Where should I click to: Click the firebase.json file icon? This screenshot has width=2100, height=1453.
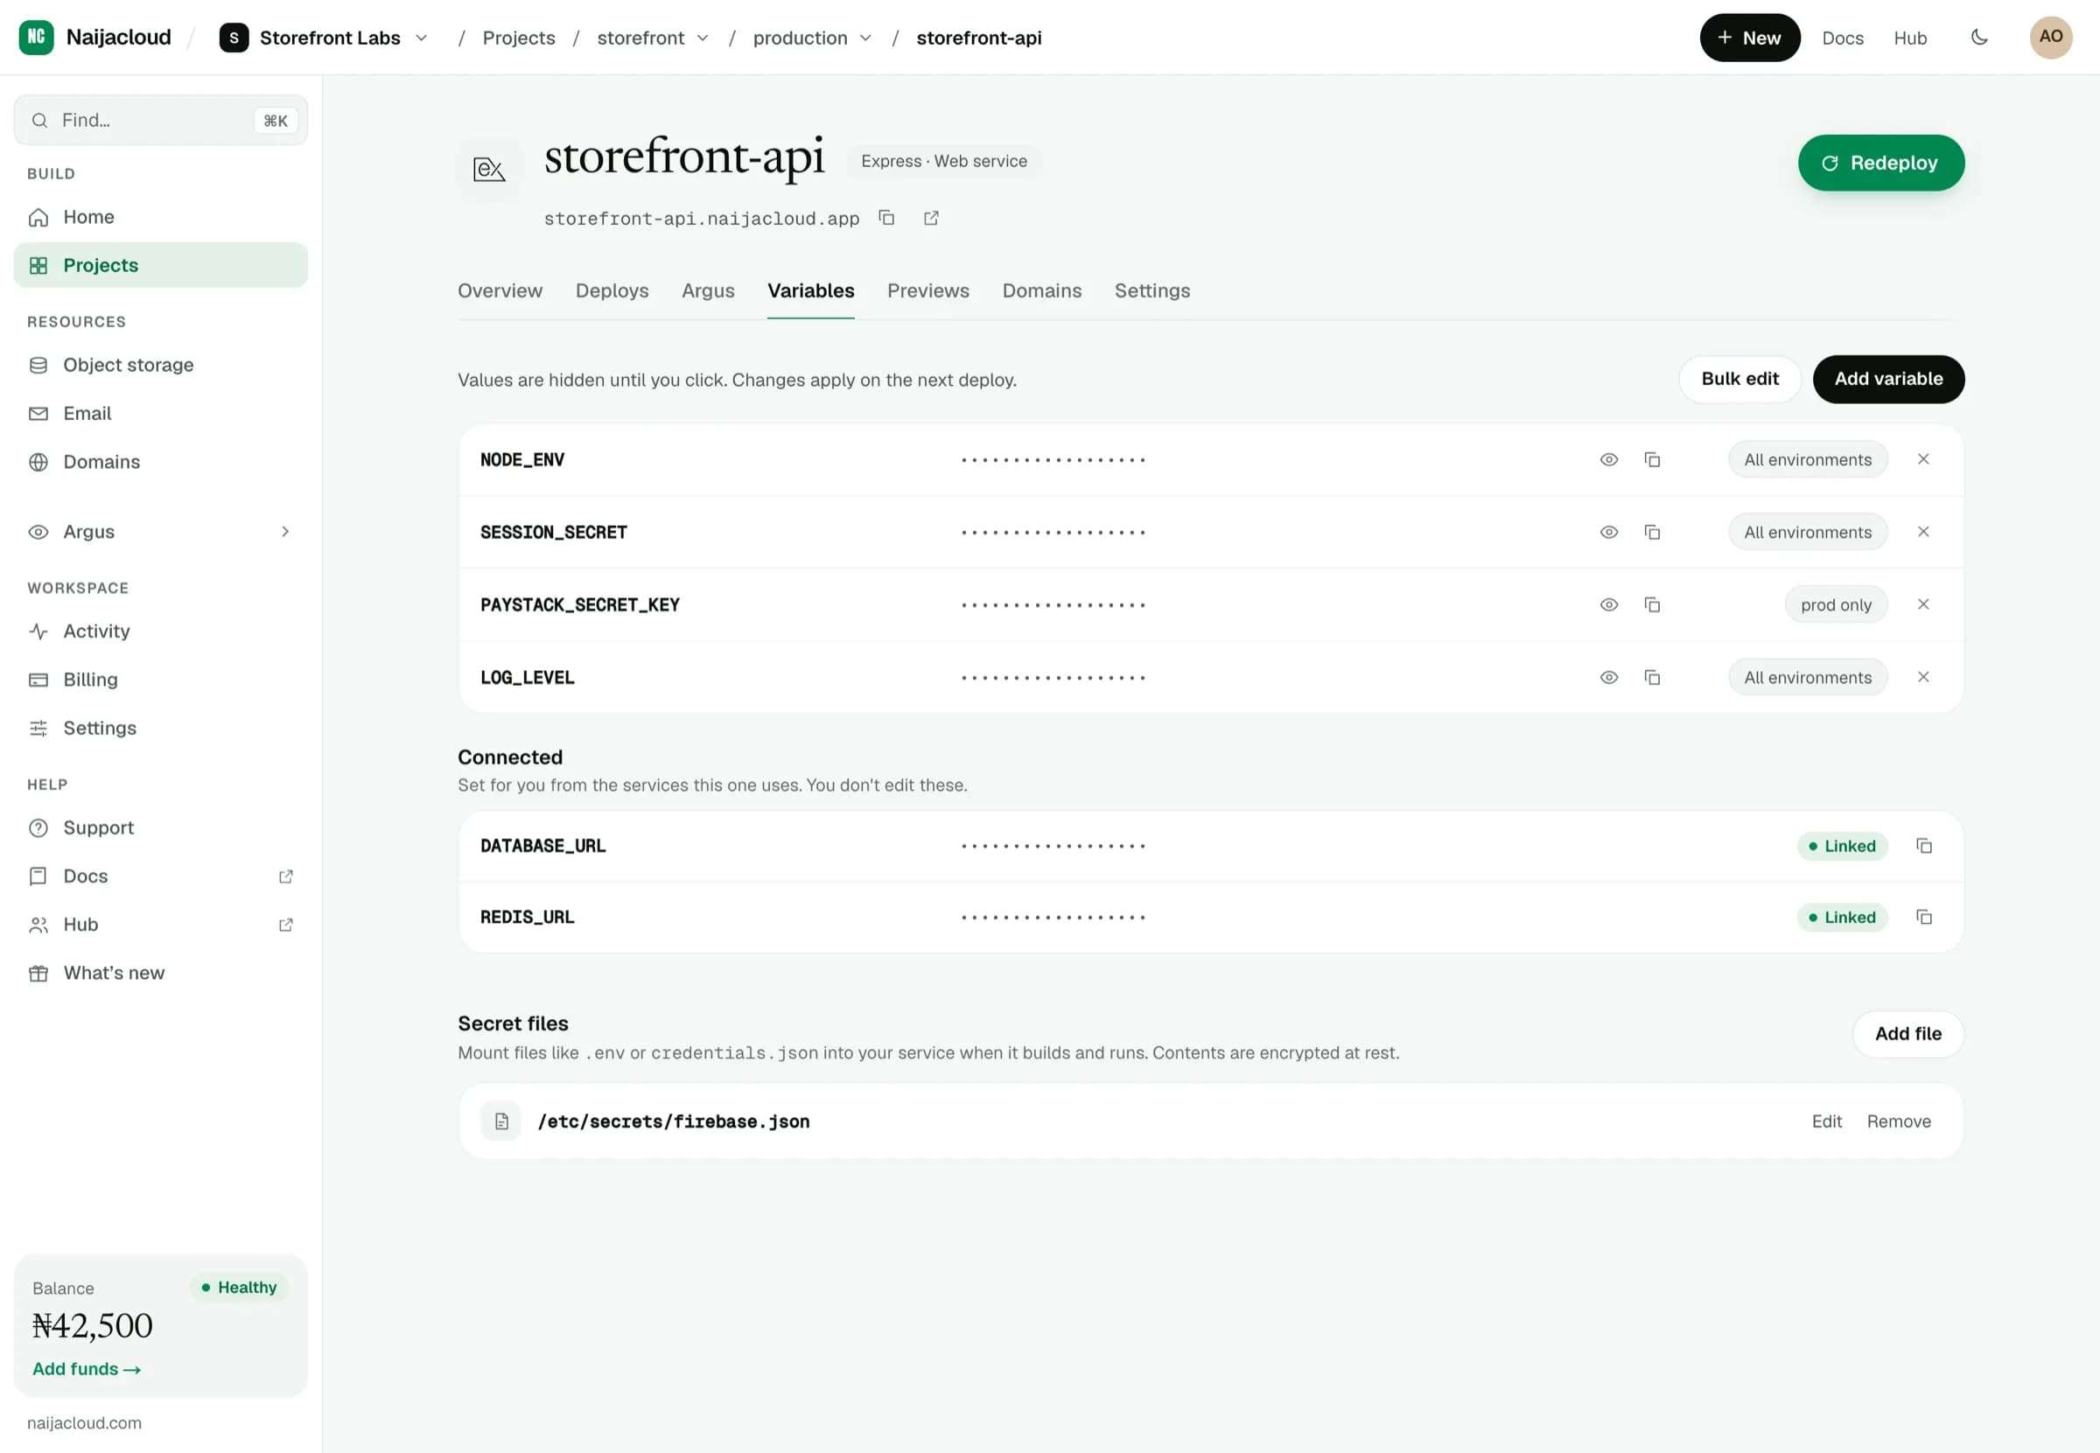pyautogui.click(x=500, y=1121)
